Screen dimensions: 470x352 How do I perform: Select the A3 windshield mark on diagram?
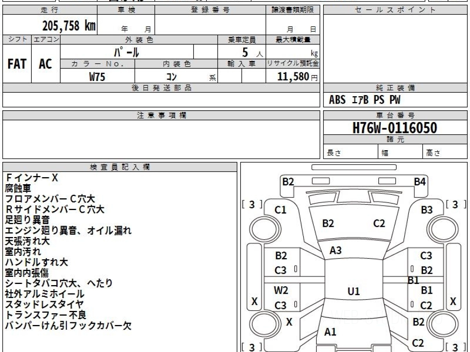pyautogui.click(x=336, y=250)
